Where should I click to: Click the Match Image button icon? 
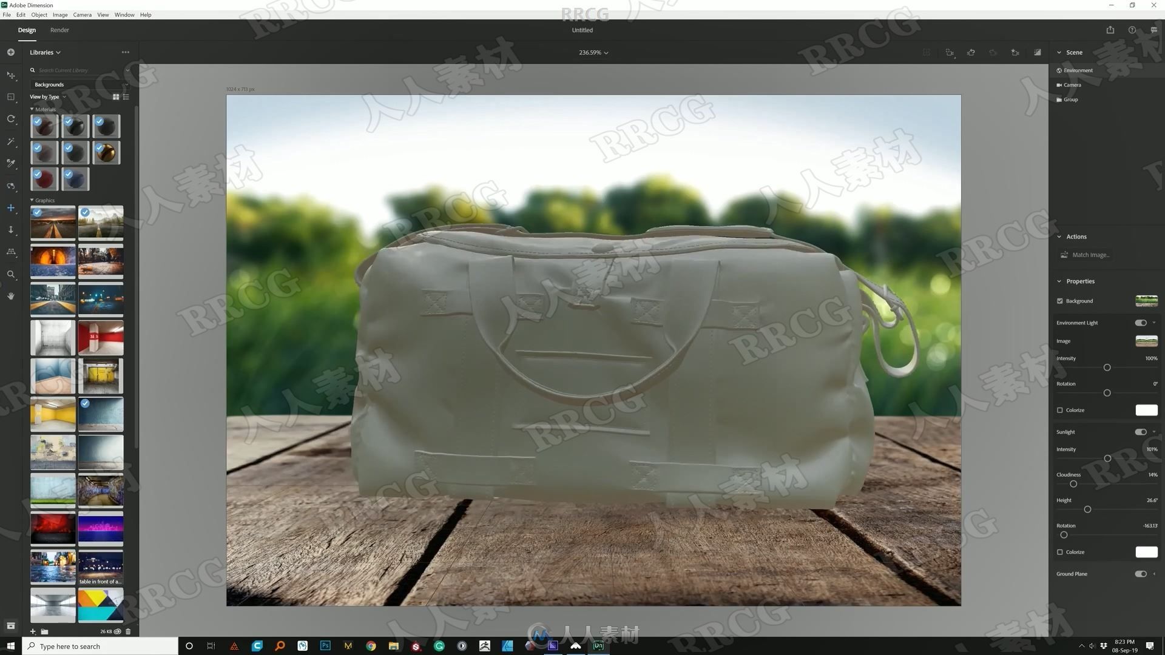[1064, 254]
